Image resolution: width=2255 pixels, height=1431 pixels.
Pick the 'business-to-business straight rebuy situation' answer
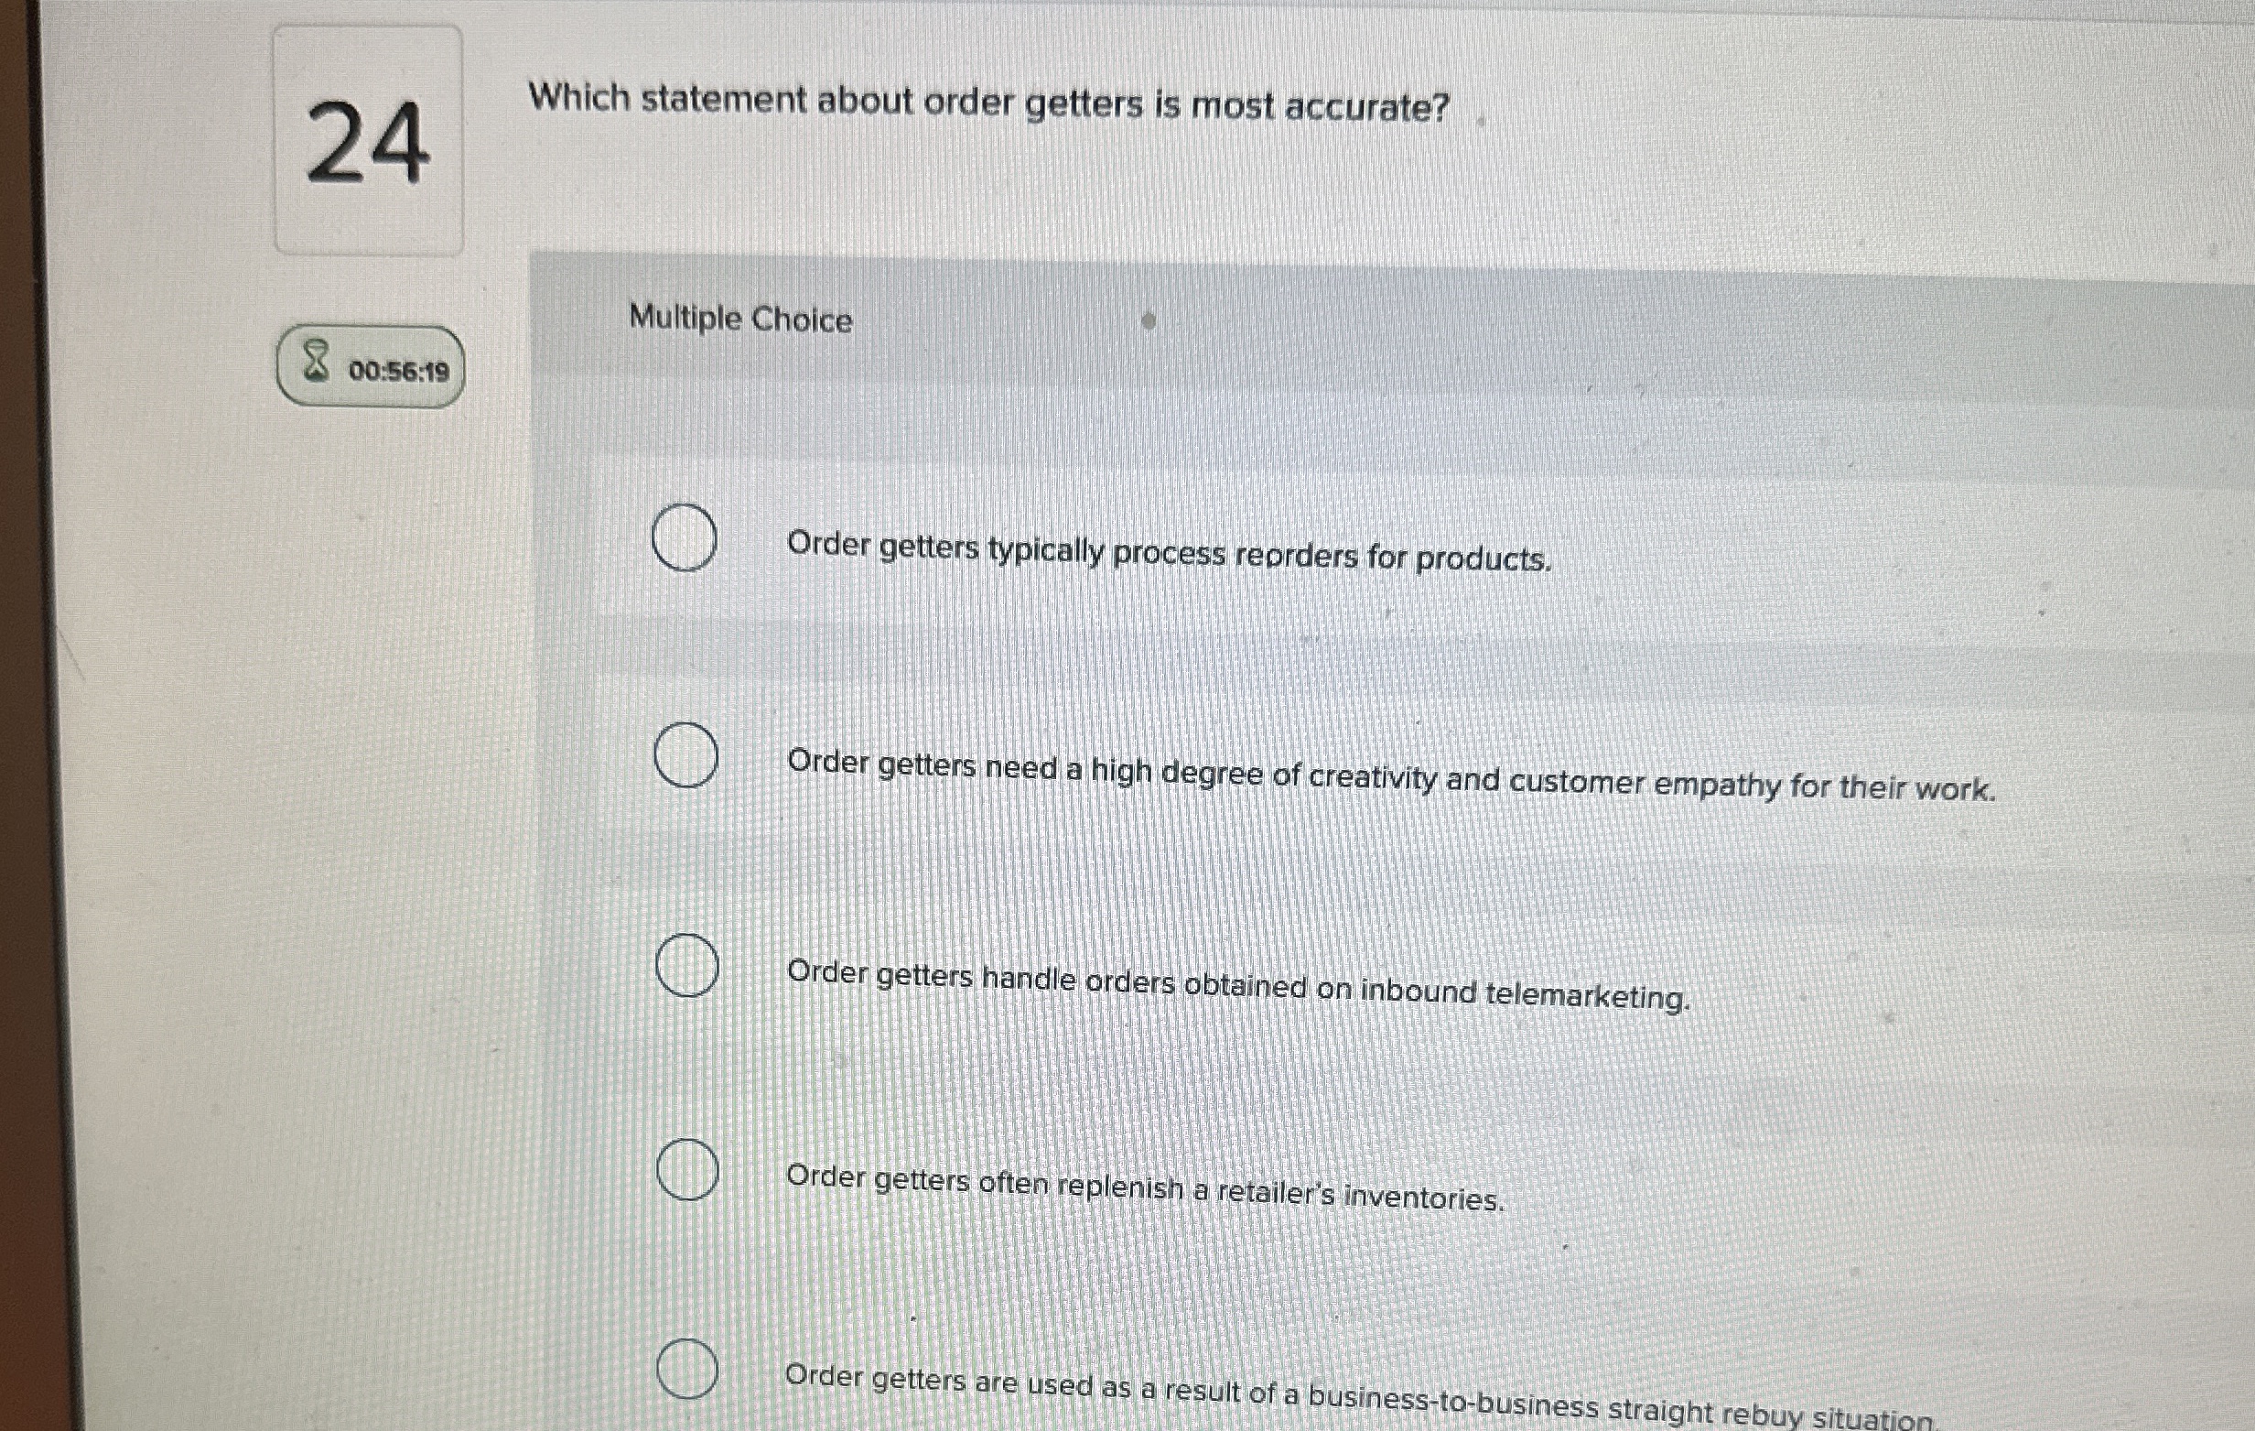pos(687,1368)
